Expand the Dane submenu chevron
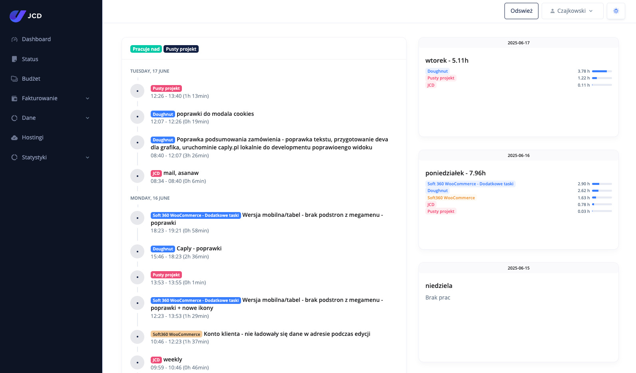636x373 pixels. click(88, 118)
